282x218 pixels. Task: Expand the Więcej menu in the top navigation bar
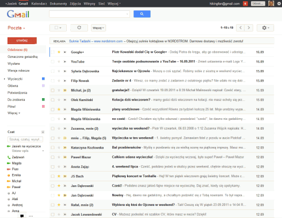point(114,3)
